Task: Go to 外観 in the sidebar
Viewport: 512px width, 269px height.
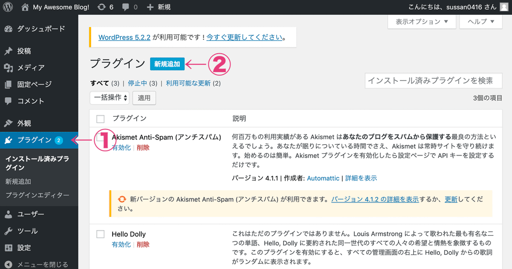Action: pos(24,123)
